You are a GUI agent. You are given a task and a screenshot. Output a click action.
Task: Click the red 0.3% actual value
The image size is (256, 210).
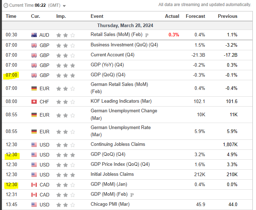174,35
